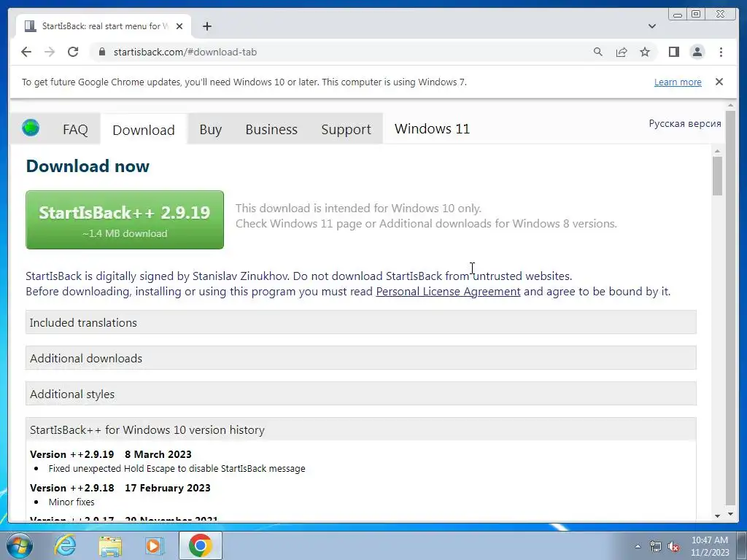This screenshot has width=747, height=560.
Task: Switch to the FAQ tab
Action: coord(75,130)
